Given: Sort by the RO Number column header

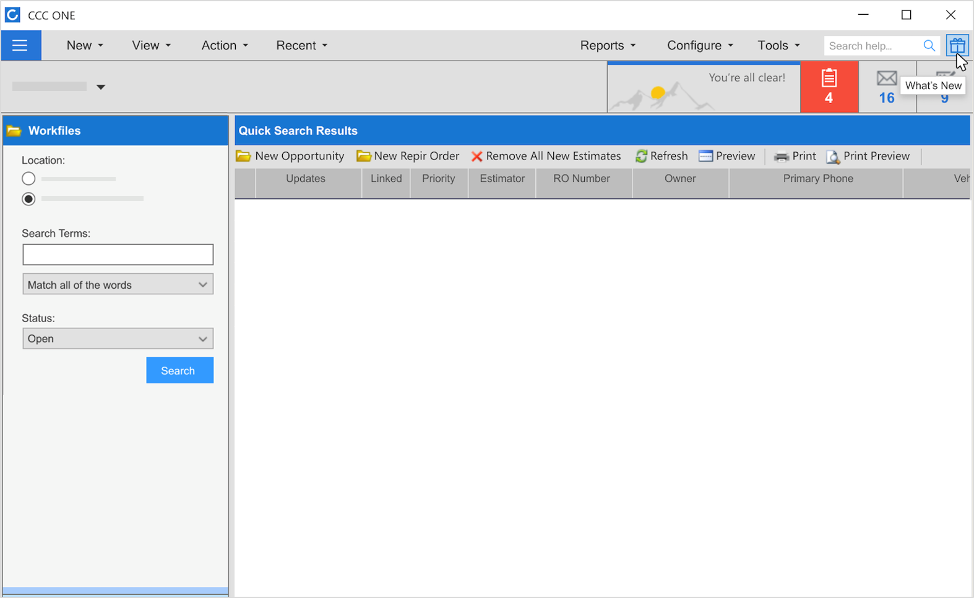Looking at the screenshot, I should click(x=581, y=179).
